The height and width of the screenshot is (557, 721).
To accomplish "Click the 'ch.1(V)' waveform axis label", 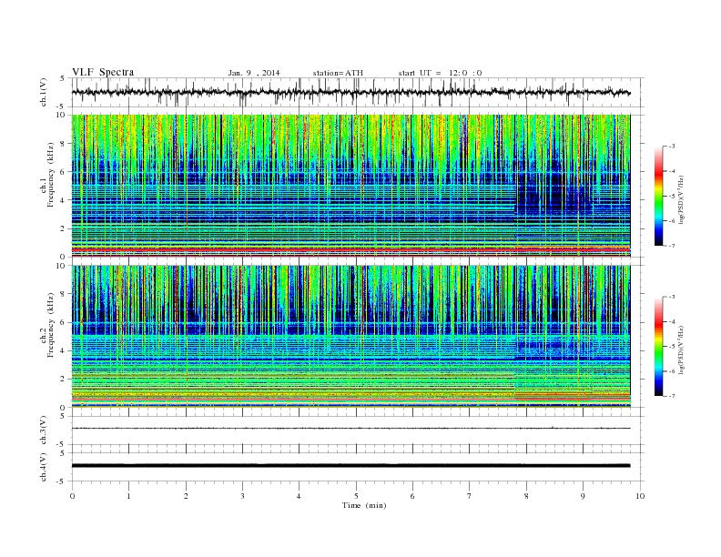I will coord(44,92).
